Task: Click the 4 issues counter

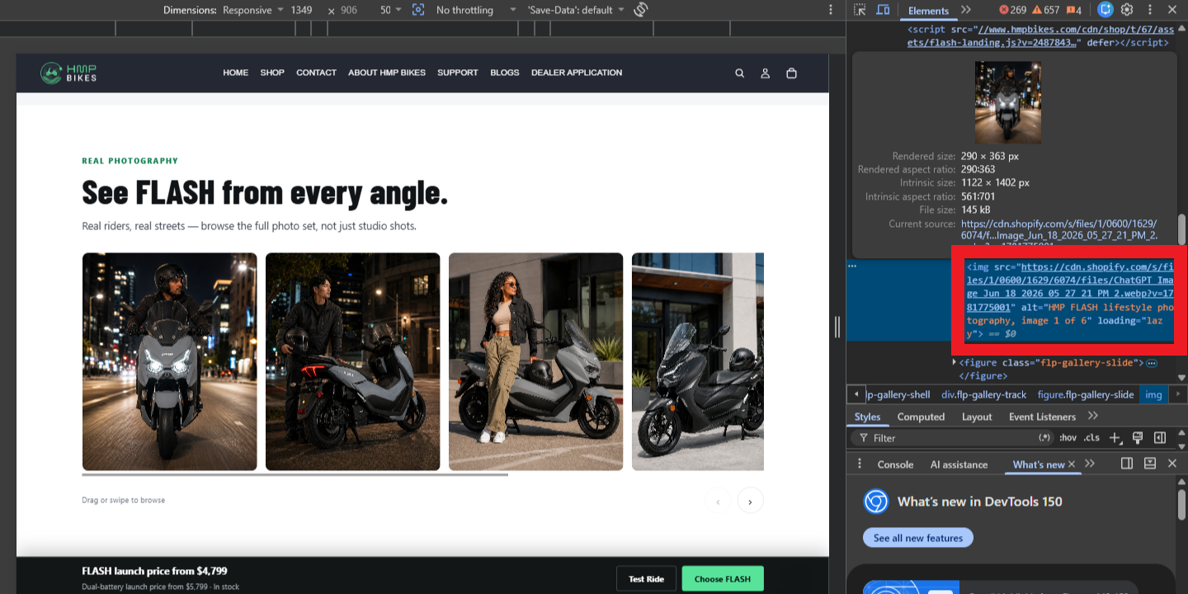Action: (x=1074, y=10)
